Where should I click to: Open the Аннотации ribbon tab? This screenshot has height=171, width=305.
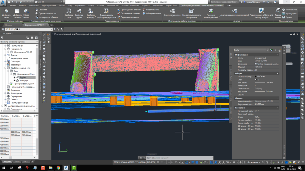point(34,5)
